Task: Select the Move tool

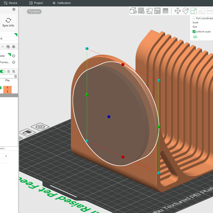Action: (178, 11)
